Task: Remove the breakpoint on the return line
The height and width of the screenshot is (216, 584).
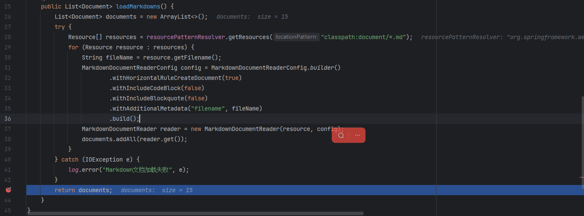Action: (x=9, y=190)
